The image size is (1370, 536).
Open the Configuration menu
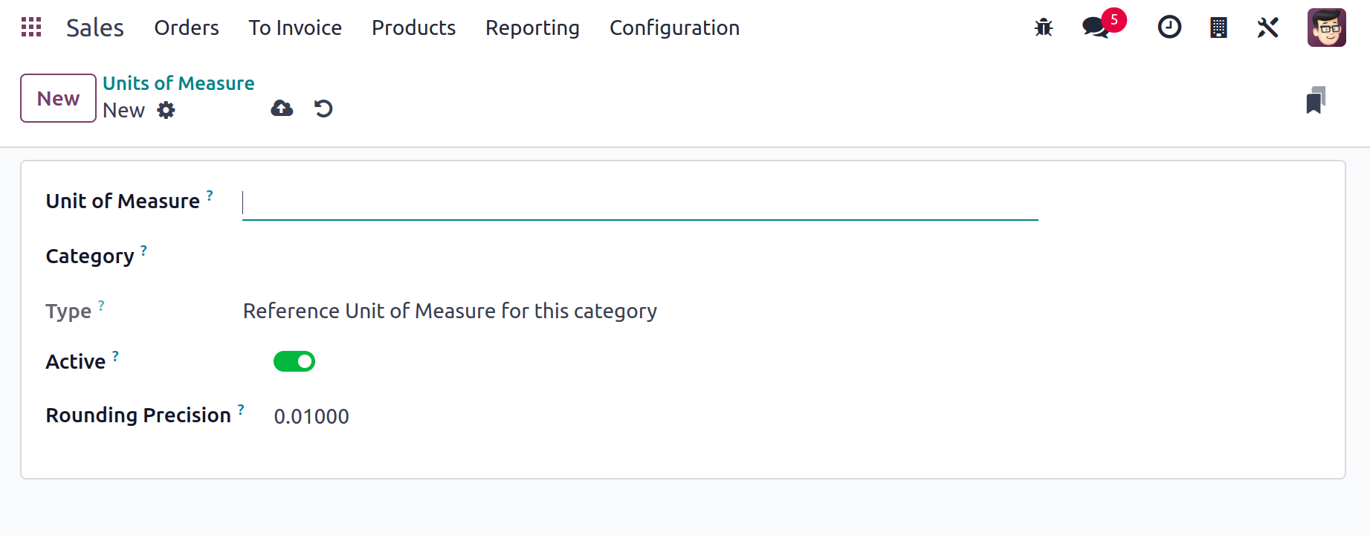point(674,28)
